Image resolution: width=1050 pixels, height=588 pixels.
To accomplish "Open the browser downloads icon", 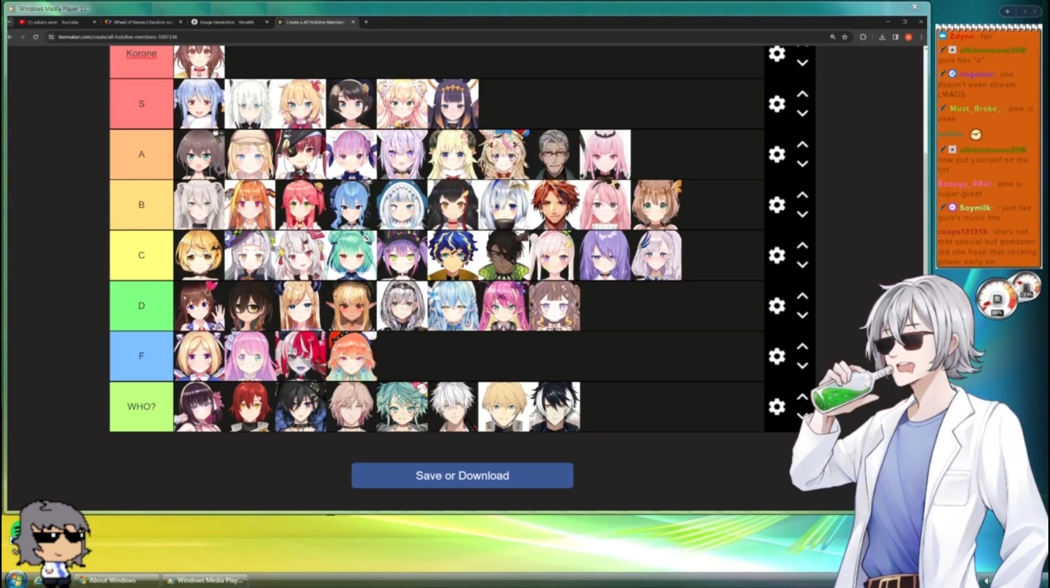I will pos(882,37).
